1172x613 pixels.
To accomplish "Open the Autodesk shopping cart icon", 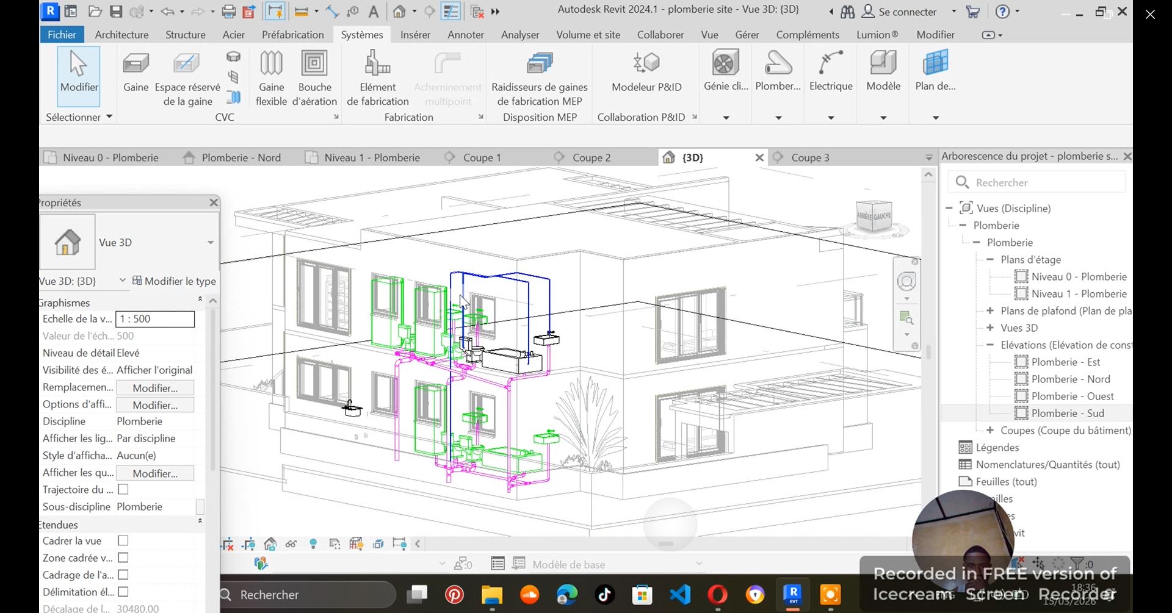I will 973,12.
